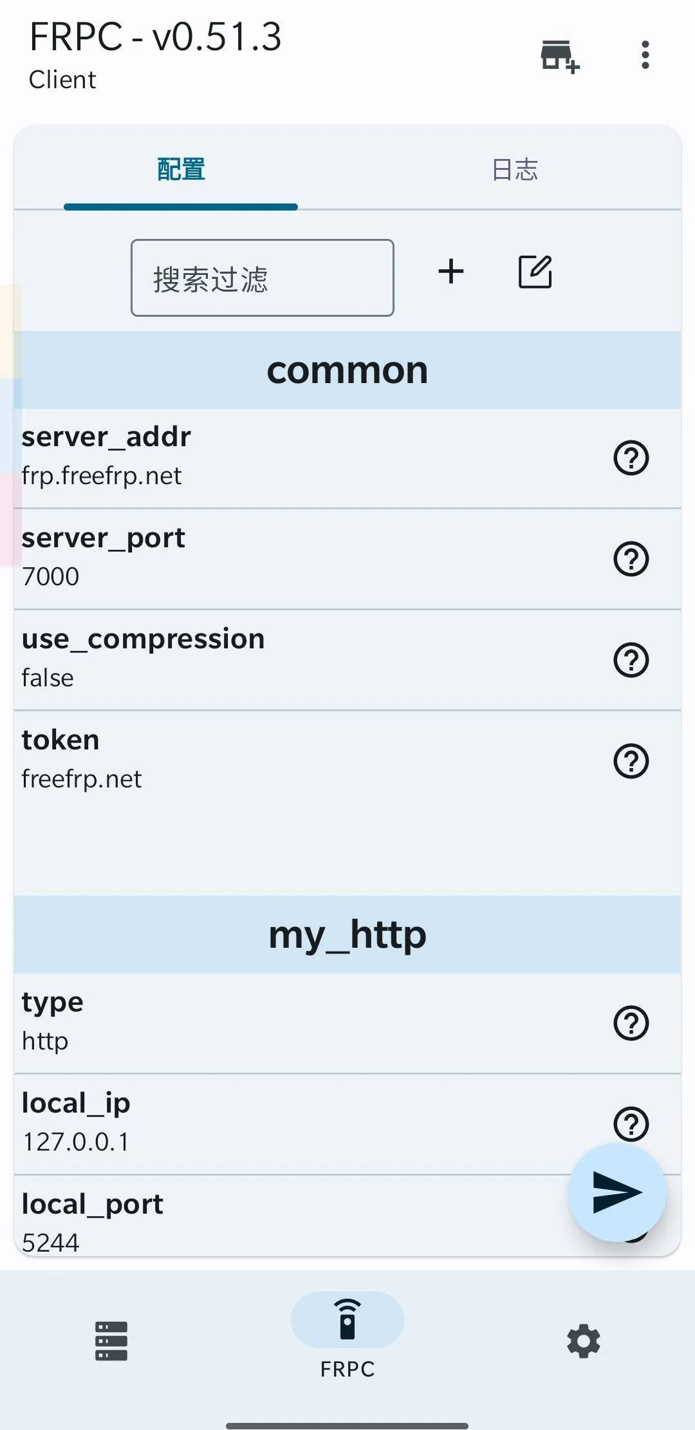Switch to the 日志 log tab
This screenshot has width=695, height=1430.
pyautogui.click(x=515, y=169)
